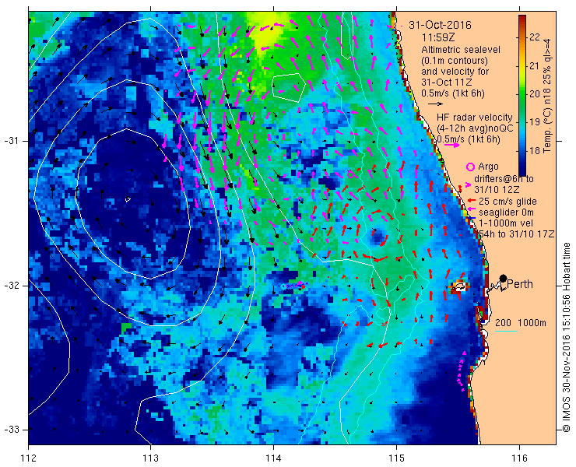Click the latitude -33 axis label
Viewport: 576px width, 467px height.
click(x=11, y=429)
